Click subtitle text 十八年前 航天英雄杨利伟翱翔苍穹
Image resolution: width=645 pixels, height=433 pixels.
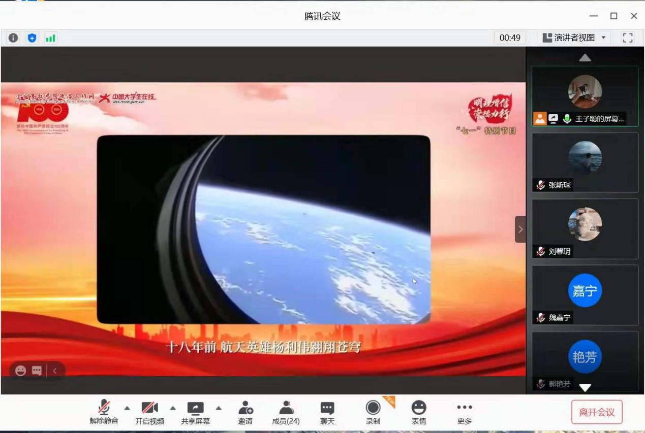click(x=263, y=348)
